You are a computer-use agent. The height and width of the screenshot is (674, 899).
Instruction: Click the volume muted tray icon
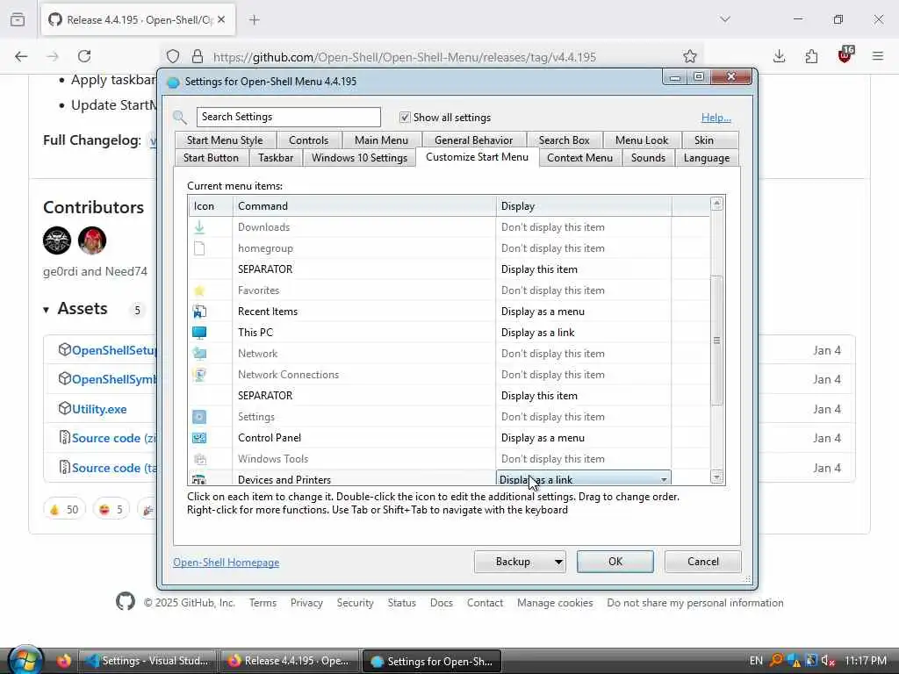coord(827,661)
